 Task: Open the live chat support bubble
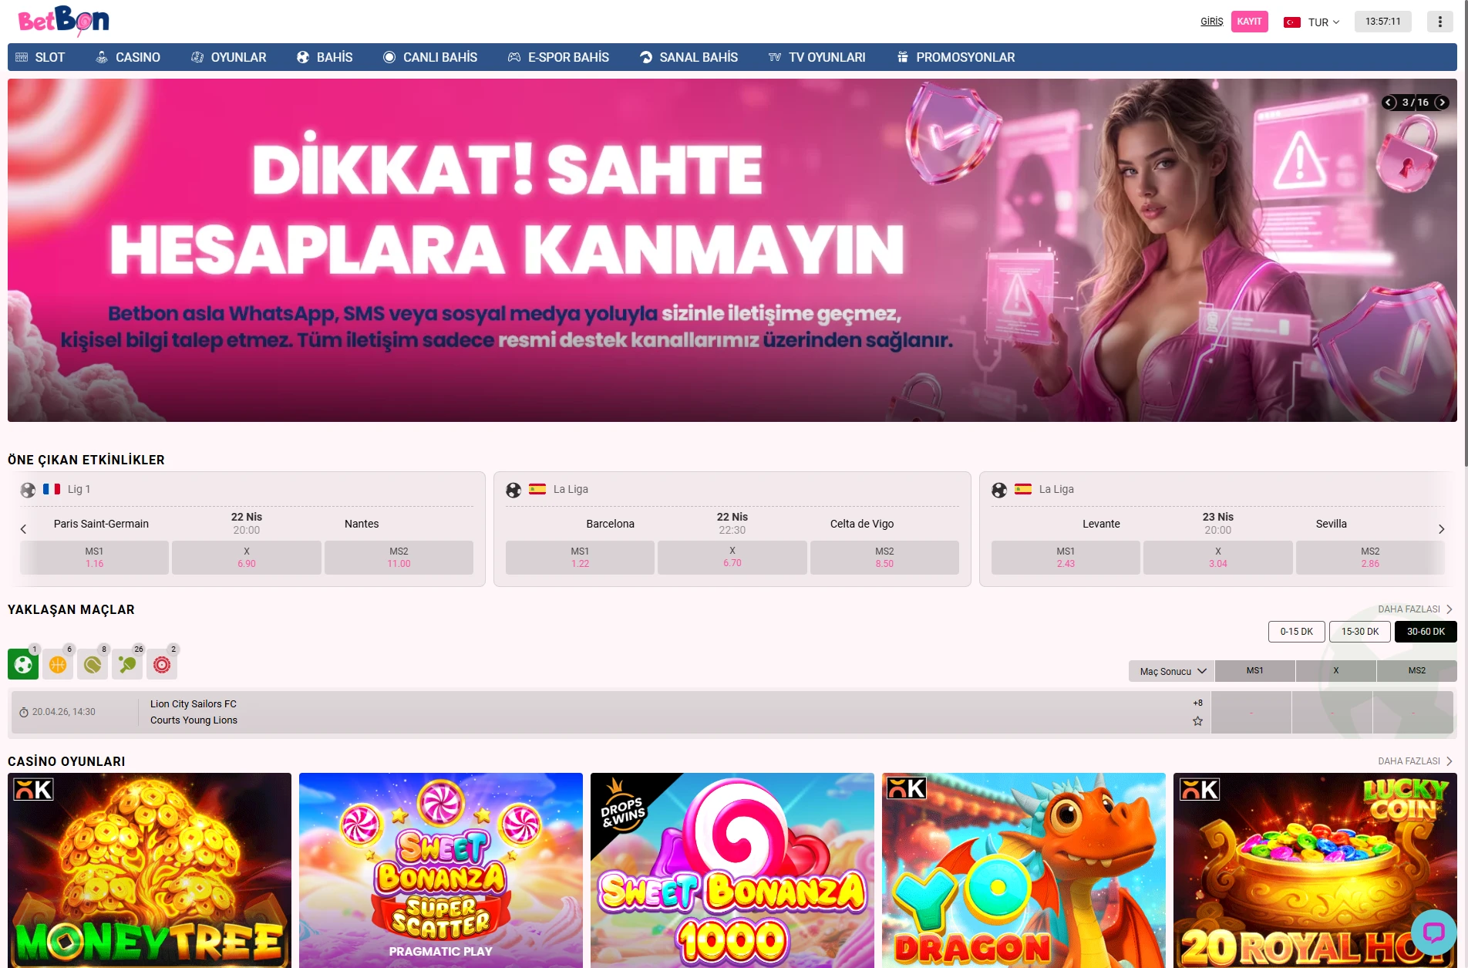pos(1433,933)
